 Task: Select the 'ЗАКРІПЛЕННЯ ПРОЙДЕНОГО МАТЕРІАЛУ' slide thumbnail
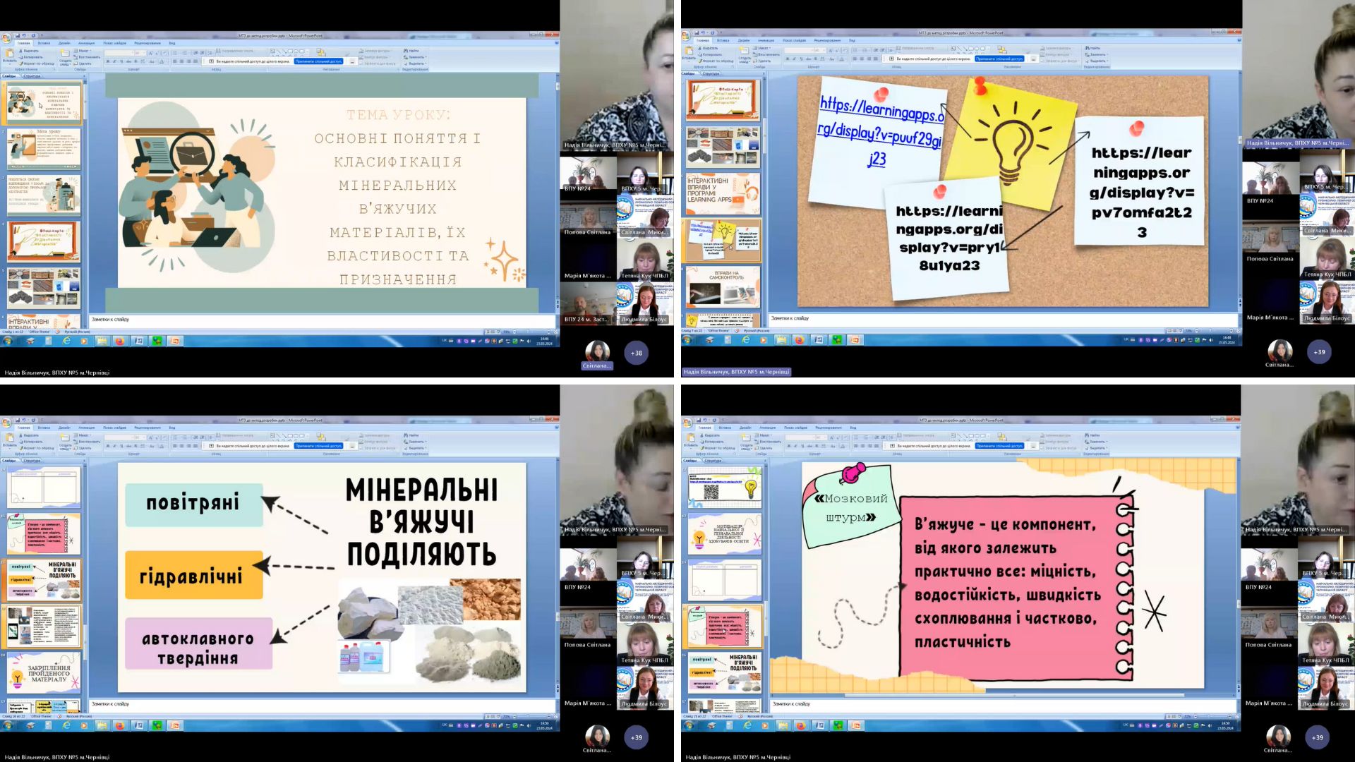click(x=44, y=674)
